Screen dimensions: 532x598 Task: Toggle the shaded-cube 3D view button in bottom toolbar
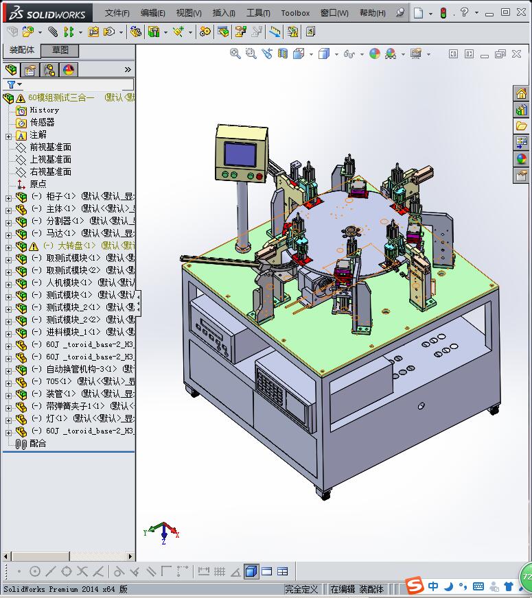[x=251, y=571]
